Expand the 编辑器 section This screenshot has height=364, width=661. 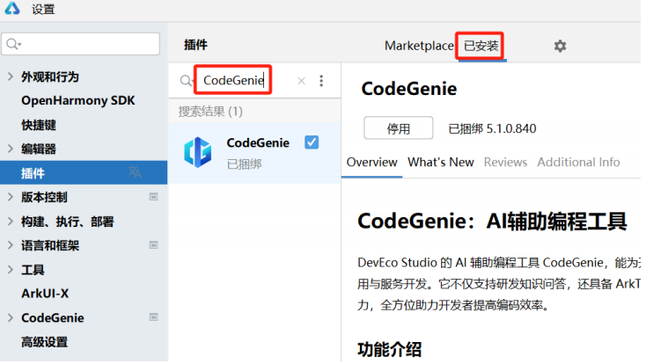(10, 149)
